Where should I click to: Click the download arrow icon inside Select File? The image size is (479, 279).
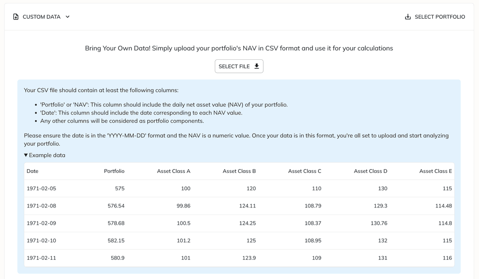tap(256, 66)
